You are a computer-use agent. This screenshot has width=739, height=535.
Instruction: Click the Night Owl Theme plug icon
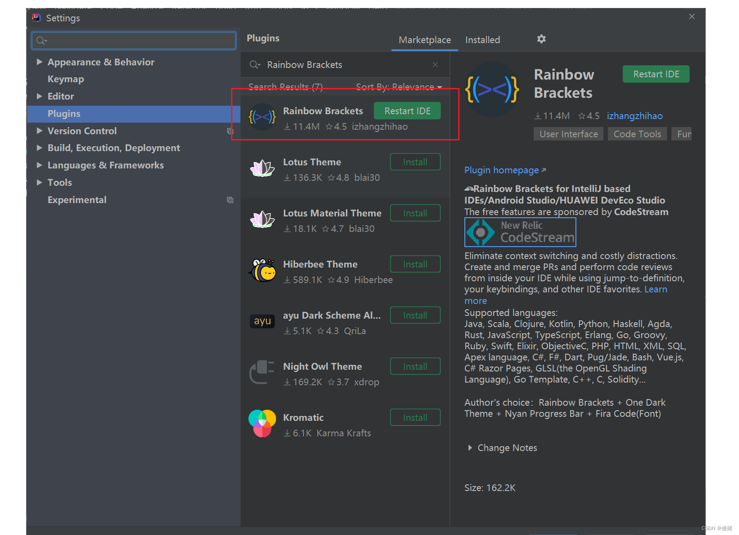pos(262,372)
